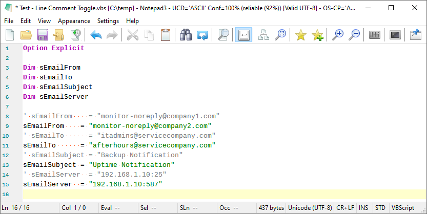Click the yellow page icon beside Save

(58, 35)
